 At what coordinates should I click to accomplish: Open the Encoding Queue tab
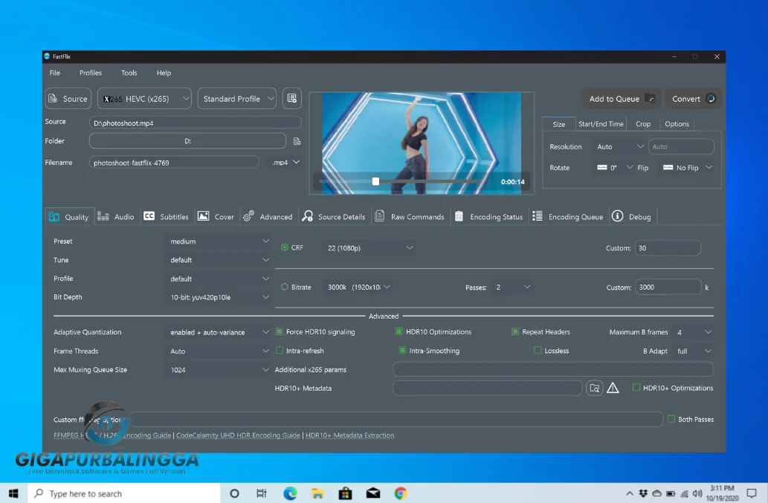coord(568,217)
